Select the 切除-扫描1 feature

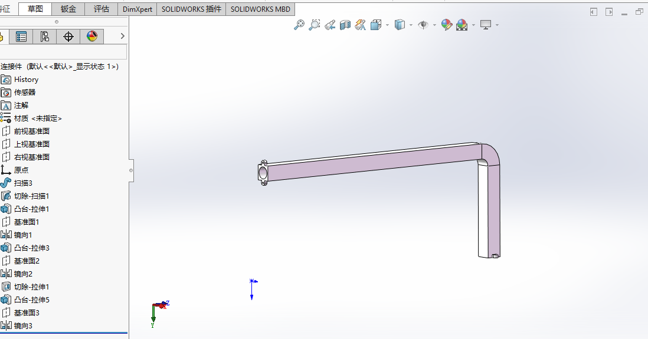pyautogui.click(x=31, y=196)
